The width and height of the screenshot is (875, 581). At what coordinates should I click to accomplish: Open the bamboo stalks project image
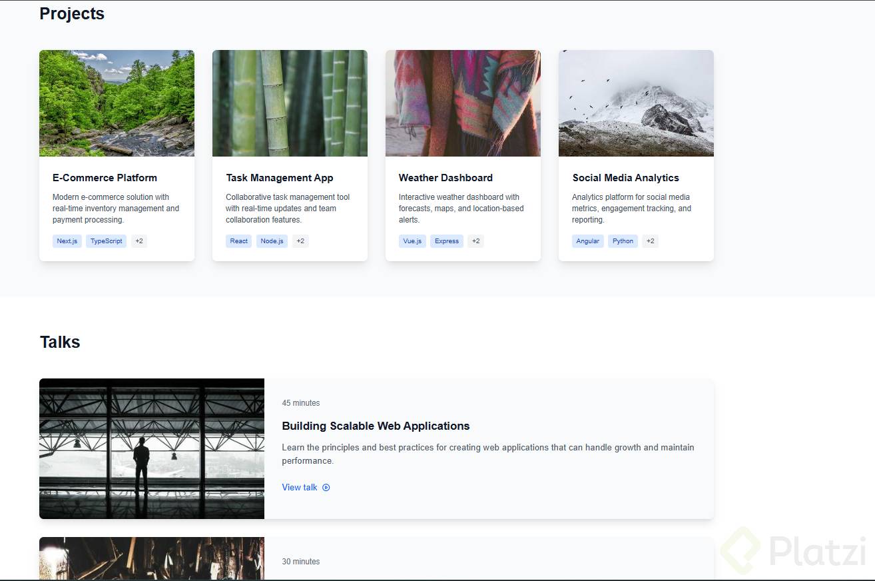(290, 103)
